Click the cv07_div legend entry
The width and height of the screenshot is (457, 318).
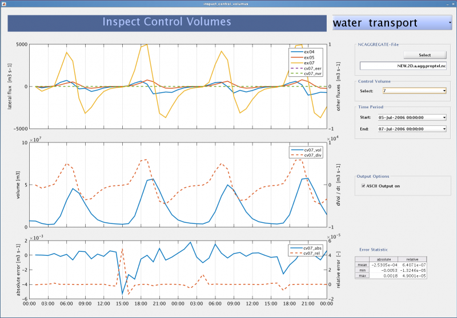[x=306, y=155]
